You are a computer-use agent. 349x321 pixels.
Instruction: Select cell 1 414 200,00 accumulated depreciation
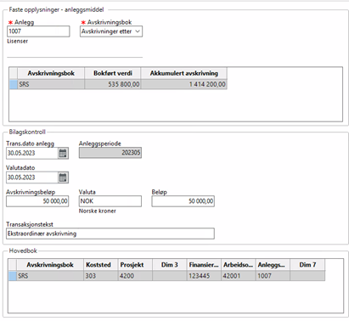tap(184, 84)
